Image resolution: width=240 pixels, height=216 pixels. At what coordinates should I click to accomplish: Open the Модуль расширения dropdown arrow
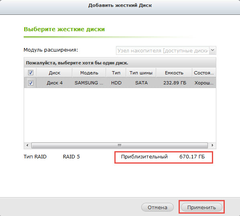pyautogui.click(x=212, y=50)
